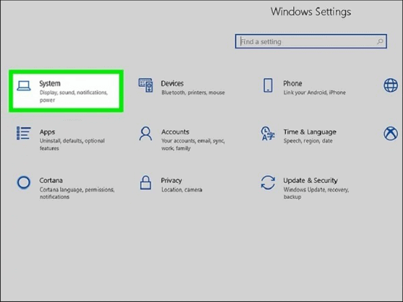This screenshot has height=302, width=403.
Task: Click 'Location, camera' description
Action: tap(182, 190)
